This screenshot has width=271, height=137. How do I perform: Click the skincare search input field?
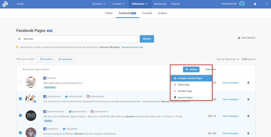(79, 39)
